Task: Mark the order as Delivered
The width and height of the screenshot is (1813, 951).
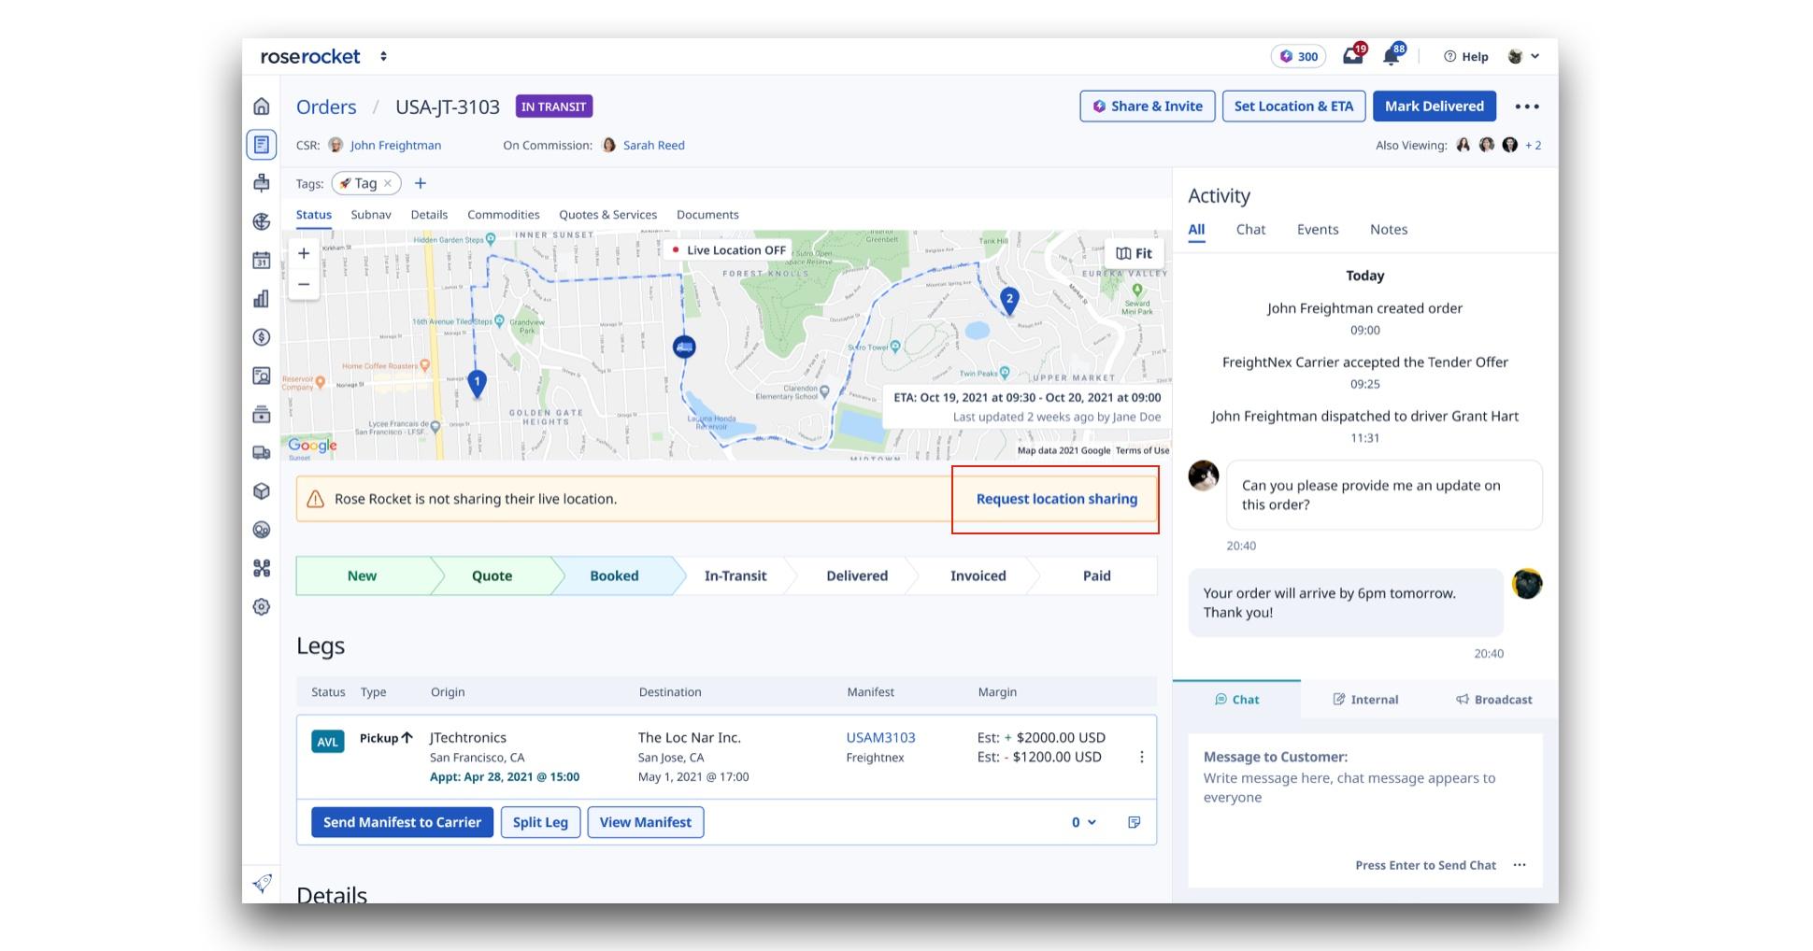Action: pos(1435,106)
